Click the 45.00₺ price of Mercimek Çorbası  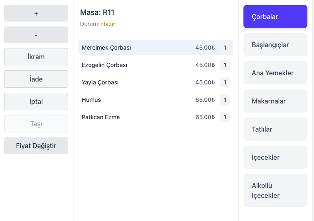[x=205, y=48]
